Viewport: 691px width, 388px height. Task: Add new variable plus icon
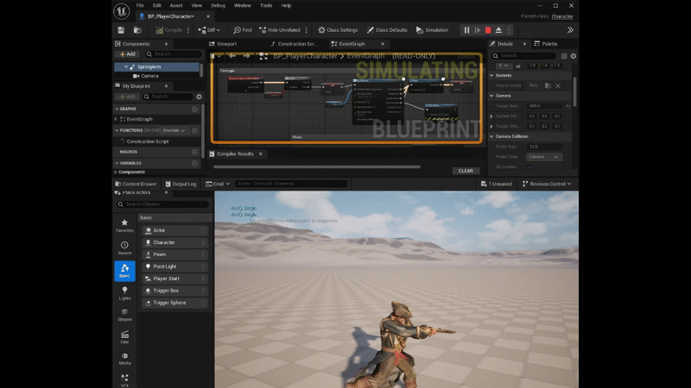point(194,163)
